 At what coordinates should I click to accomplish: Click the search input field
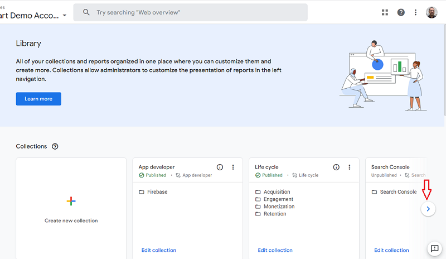pyautogui.click(x=195, y=12)
